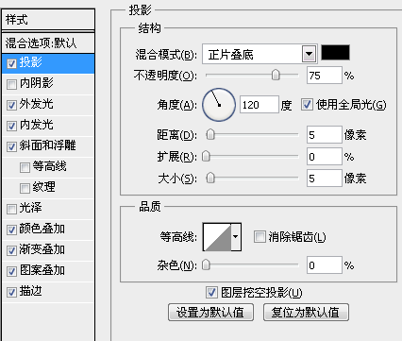Open the 纹理 sub-style settings

(44, 187)
